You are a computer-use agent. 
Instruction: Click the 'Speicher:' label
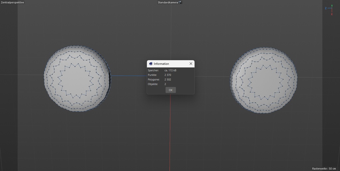click(153, 70)
